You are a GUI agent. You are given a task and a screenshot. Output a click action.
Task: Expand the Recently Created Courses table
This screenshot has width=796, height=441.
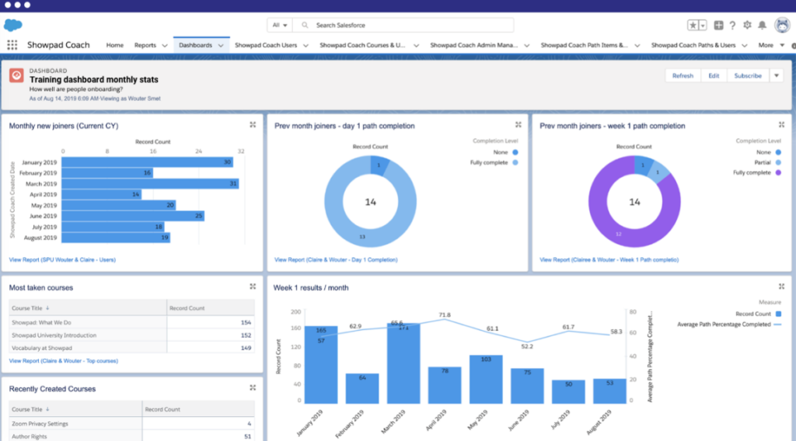click(253, 387)
